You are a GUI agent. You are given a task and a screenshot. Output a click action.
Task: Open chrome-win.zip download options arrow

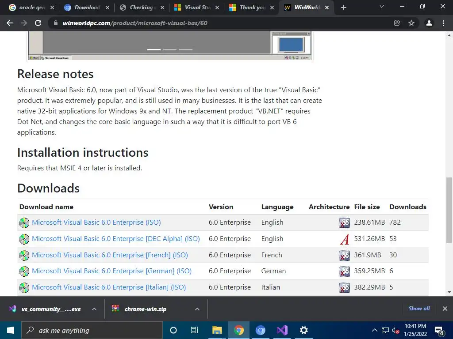[x=197, y=309]
